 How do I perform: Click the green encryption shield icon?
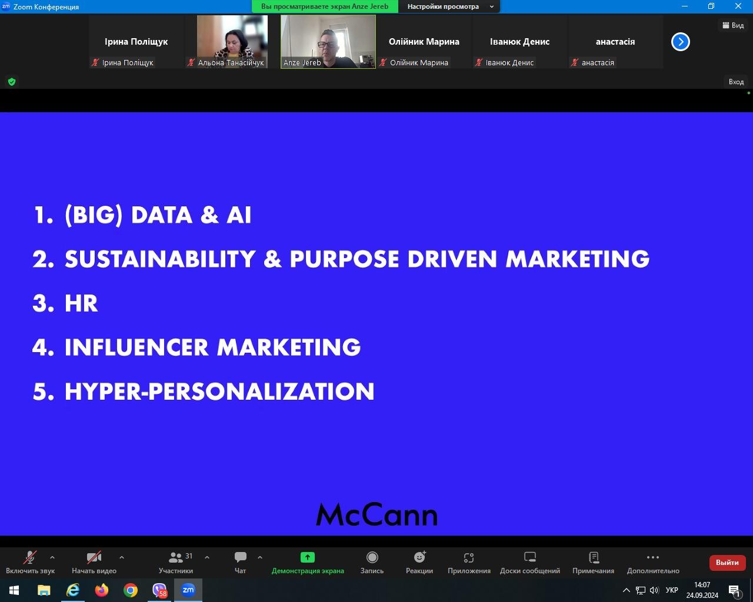point(12,82)
